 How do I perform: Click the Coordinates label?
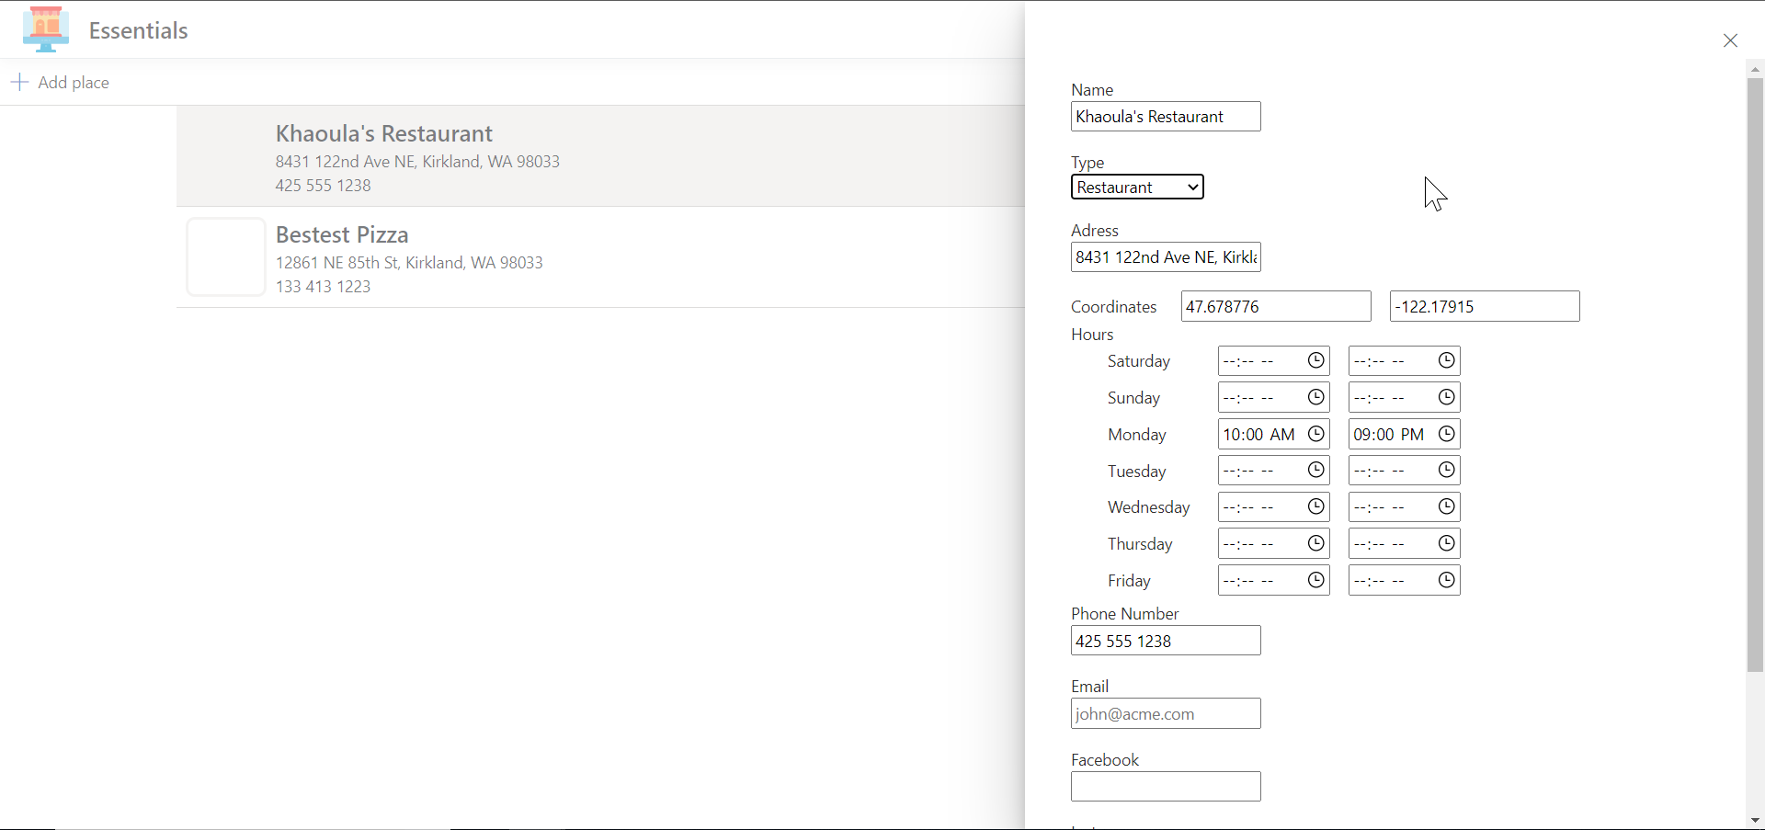[1114, 307]
